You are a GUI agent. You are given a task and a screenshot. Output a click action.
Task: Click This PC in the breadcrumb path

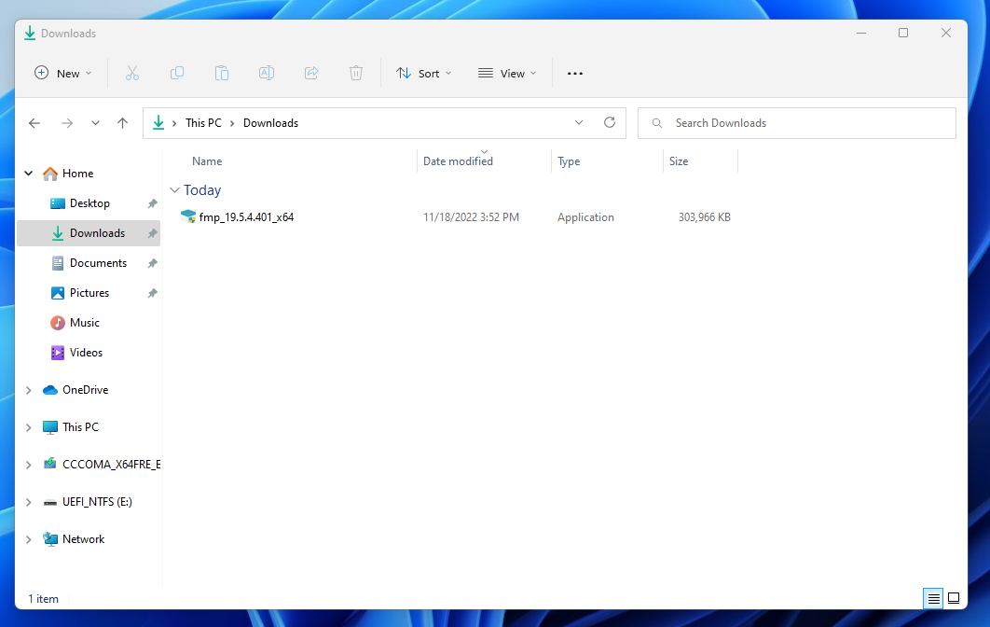point(203,122)
